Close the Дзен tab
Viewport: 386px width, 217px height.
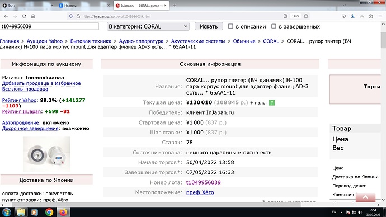coord(52,6)
